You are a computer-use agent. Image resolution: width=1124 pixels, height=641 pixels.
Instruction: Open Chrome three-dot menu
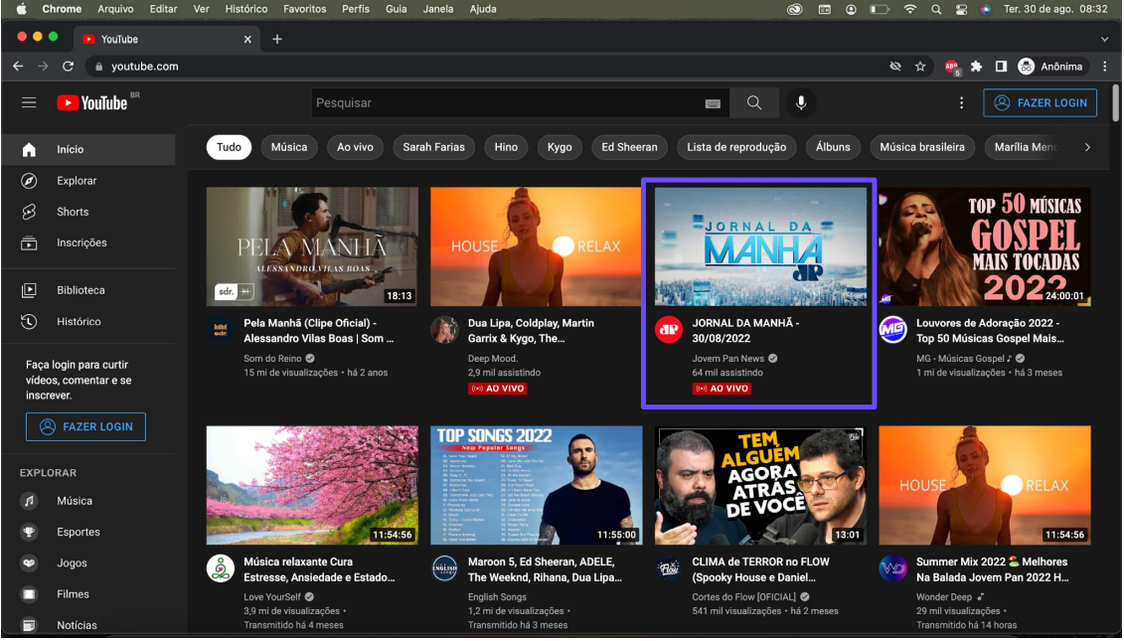pos(1105,67)
